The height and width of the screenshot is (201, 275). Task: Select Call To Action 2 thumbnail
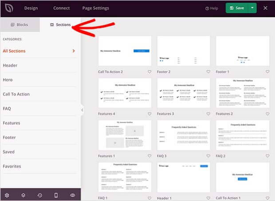(125, 51)
